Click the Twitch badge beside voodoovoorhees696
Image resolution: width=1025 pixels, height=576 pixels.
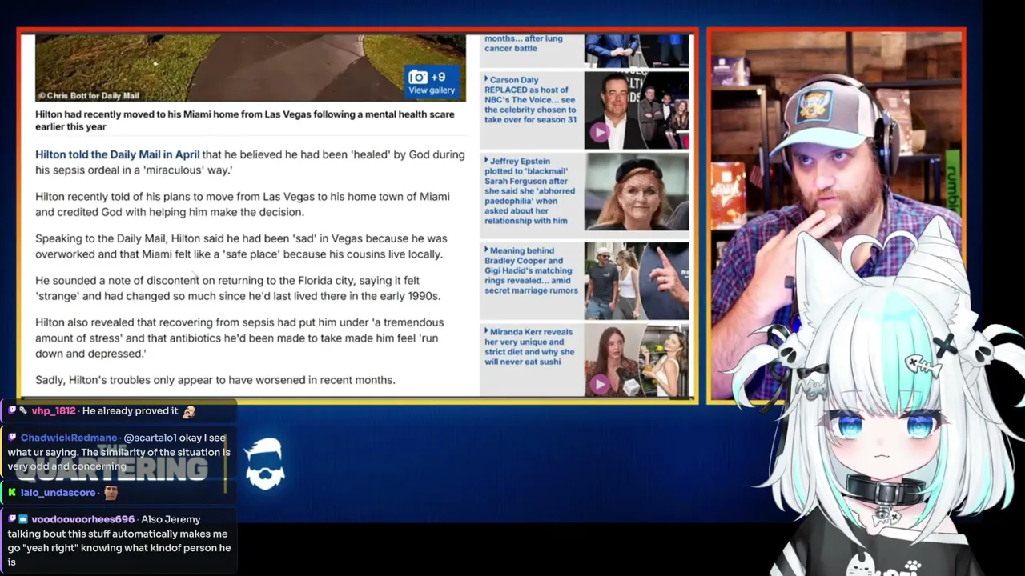(12, 519)
